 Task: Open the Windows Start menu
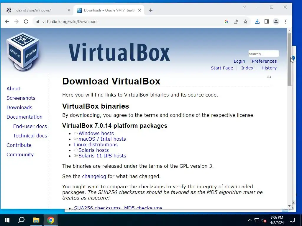(x=7, y=220)
